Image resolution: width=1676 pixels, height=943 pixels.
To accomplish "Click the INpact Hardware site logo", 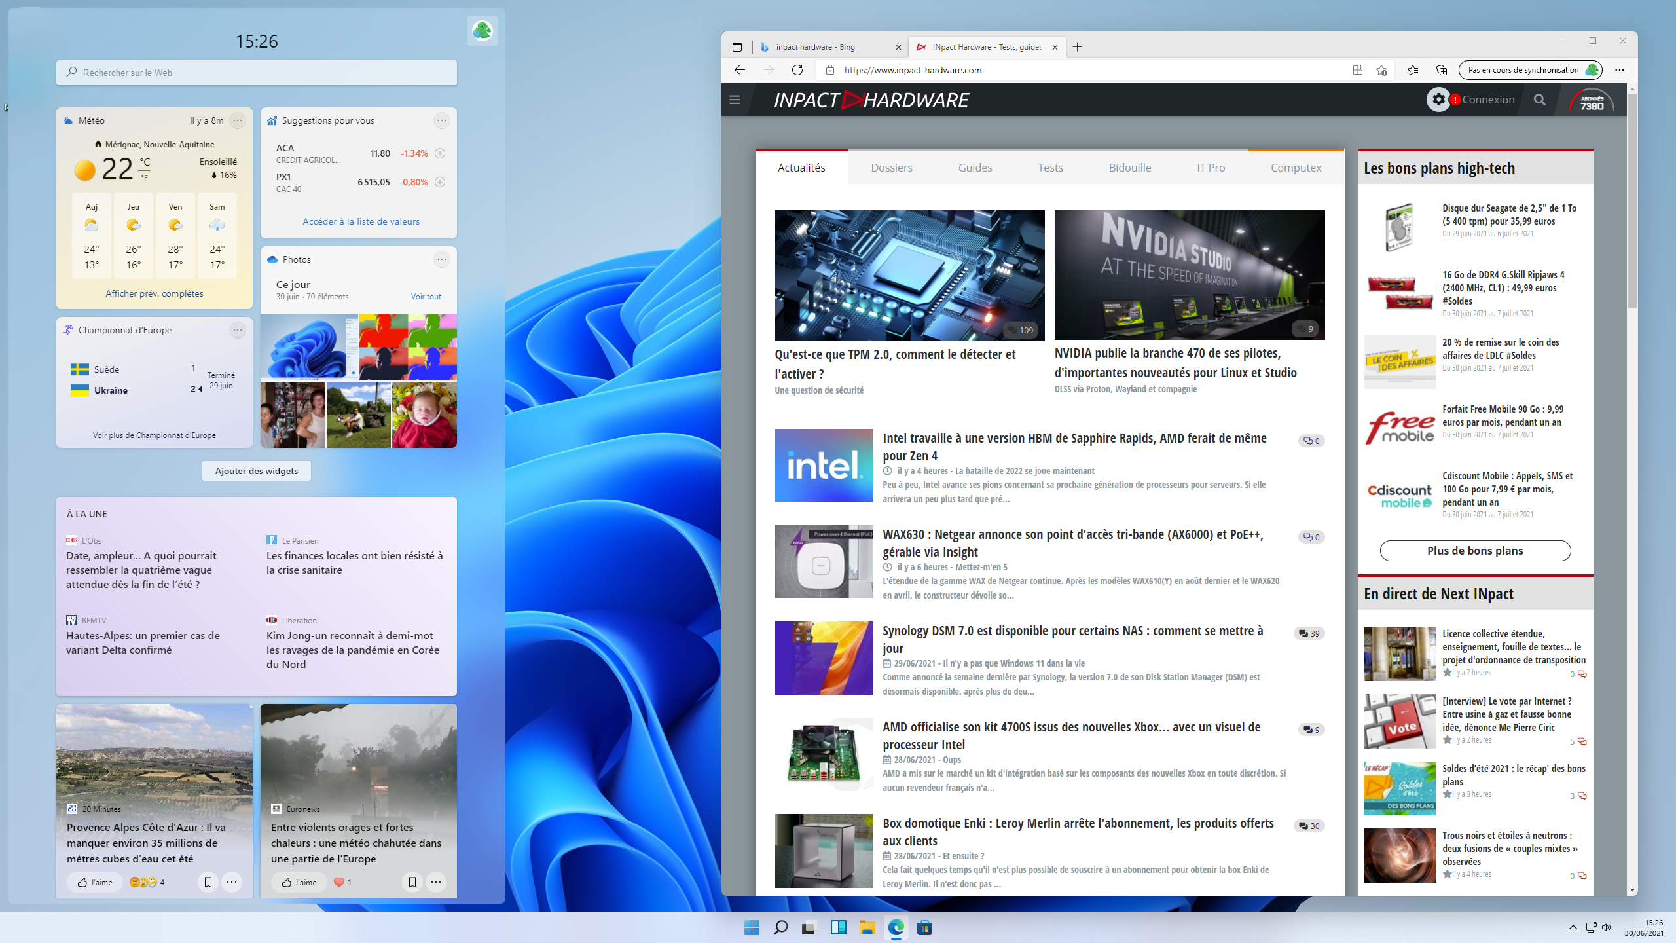I will pyautogui.click(x=871, y=100).
